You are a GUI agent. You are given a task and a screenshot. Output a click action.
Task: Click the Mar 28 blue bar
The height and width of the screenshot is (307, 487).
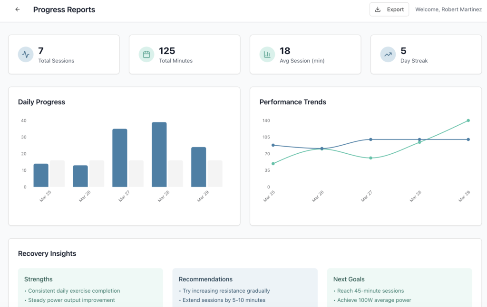point(159,154)
